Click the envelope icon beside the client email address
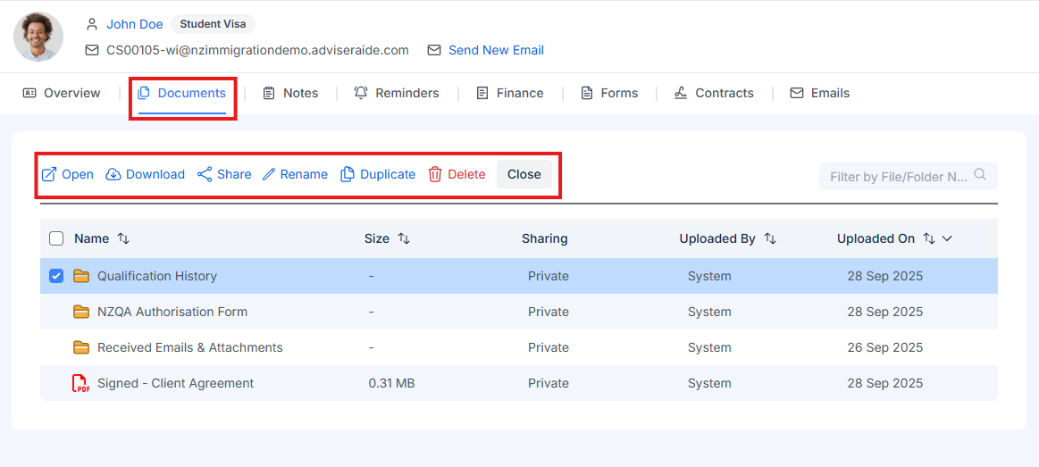The width and height of the screenshot is (1039, 467). click(92, 50)
